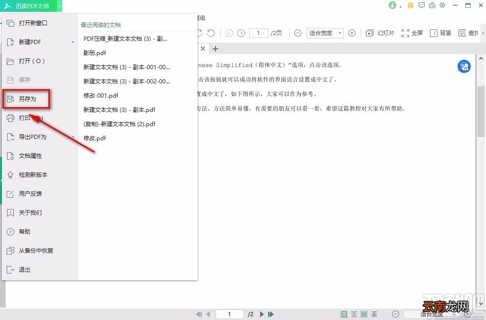Screen dimensions: 486x320
Task: Click the toolbar page number field
Action: pos(258,33)
